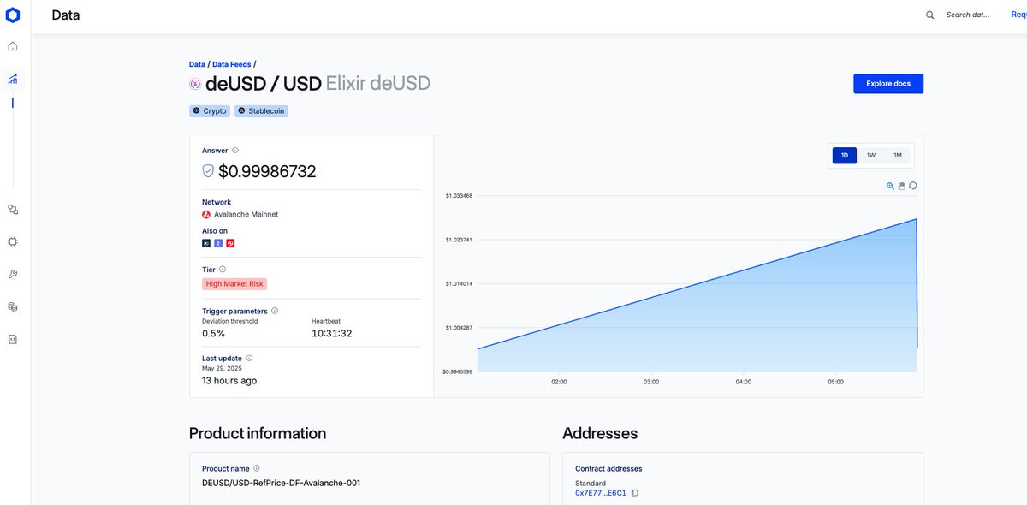Click the Explore docs button
This screenshot has height=505, width=1027.
888,84
